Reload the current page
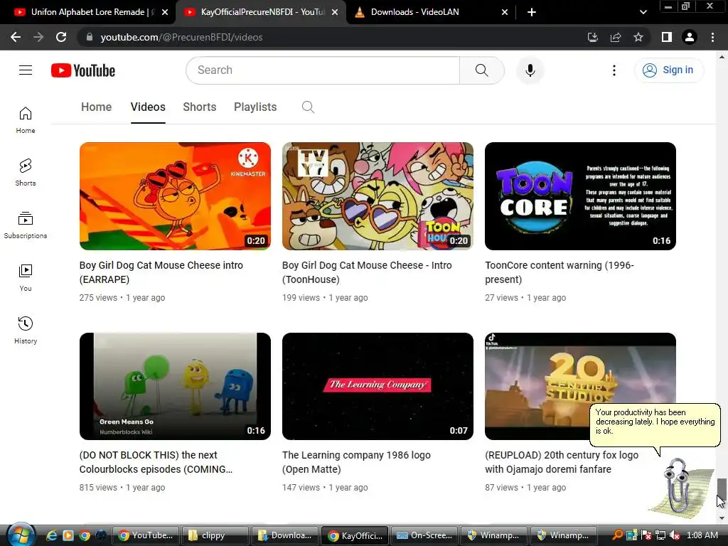The width and height of the screenshot is (728, 546). click(61, 37)
